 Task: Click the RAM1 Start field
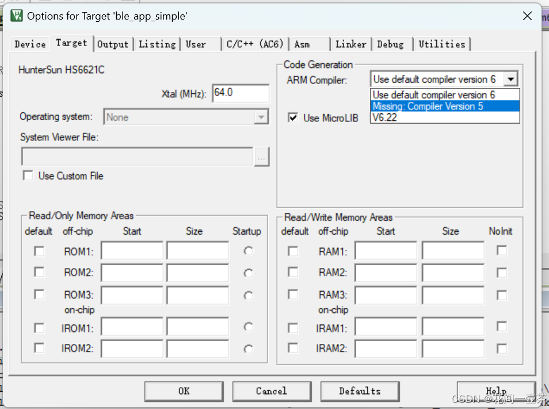tap(386, 250)
